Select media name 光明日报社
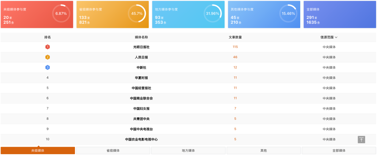 tap(141, 47)
